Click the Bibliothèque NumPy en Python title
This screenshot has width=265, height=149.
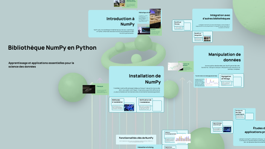(x=52, y=48)
